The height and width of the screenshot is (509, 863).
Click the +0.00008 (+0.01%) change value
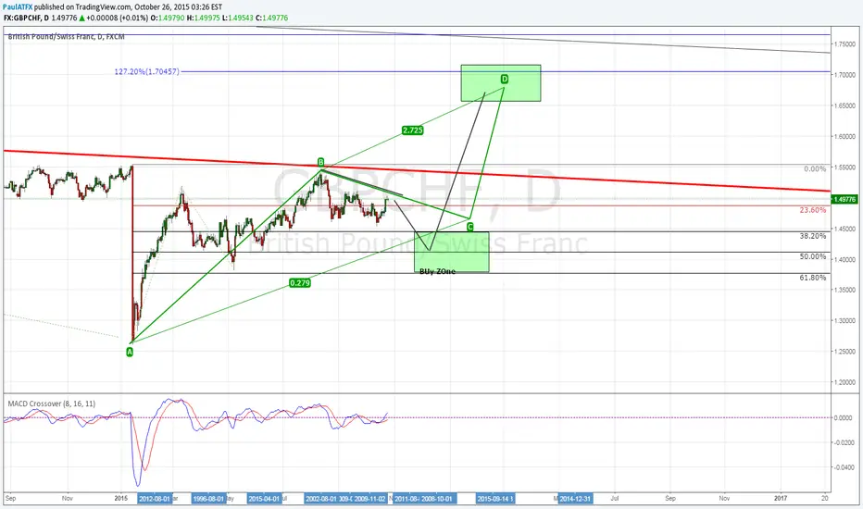118,19
